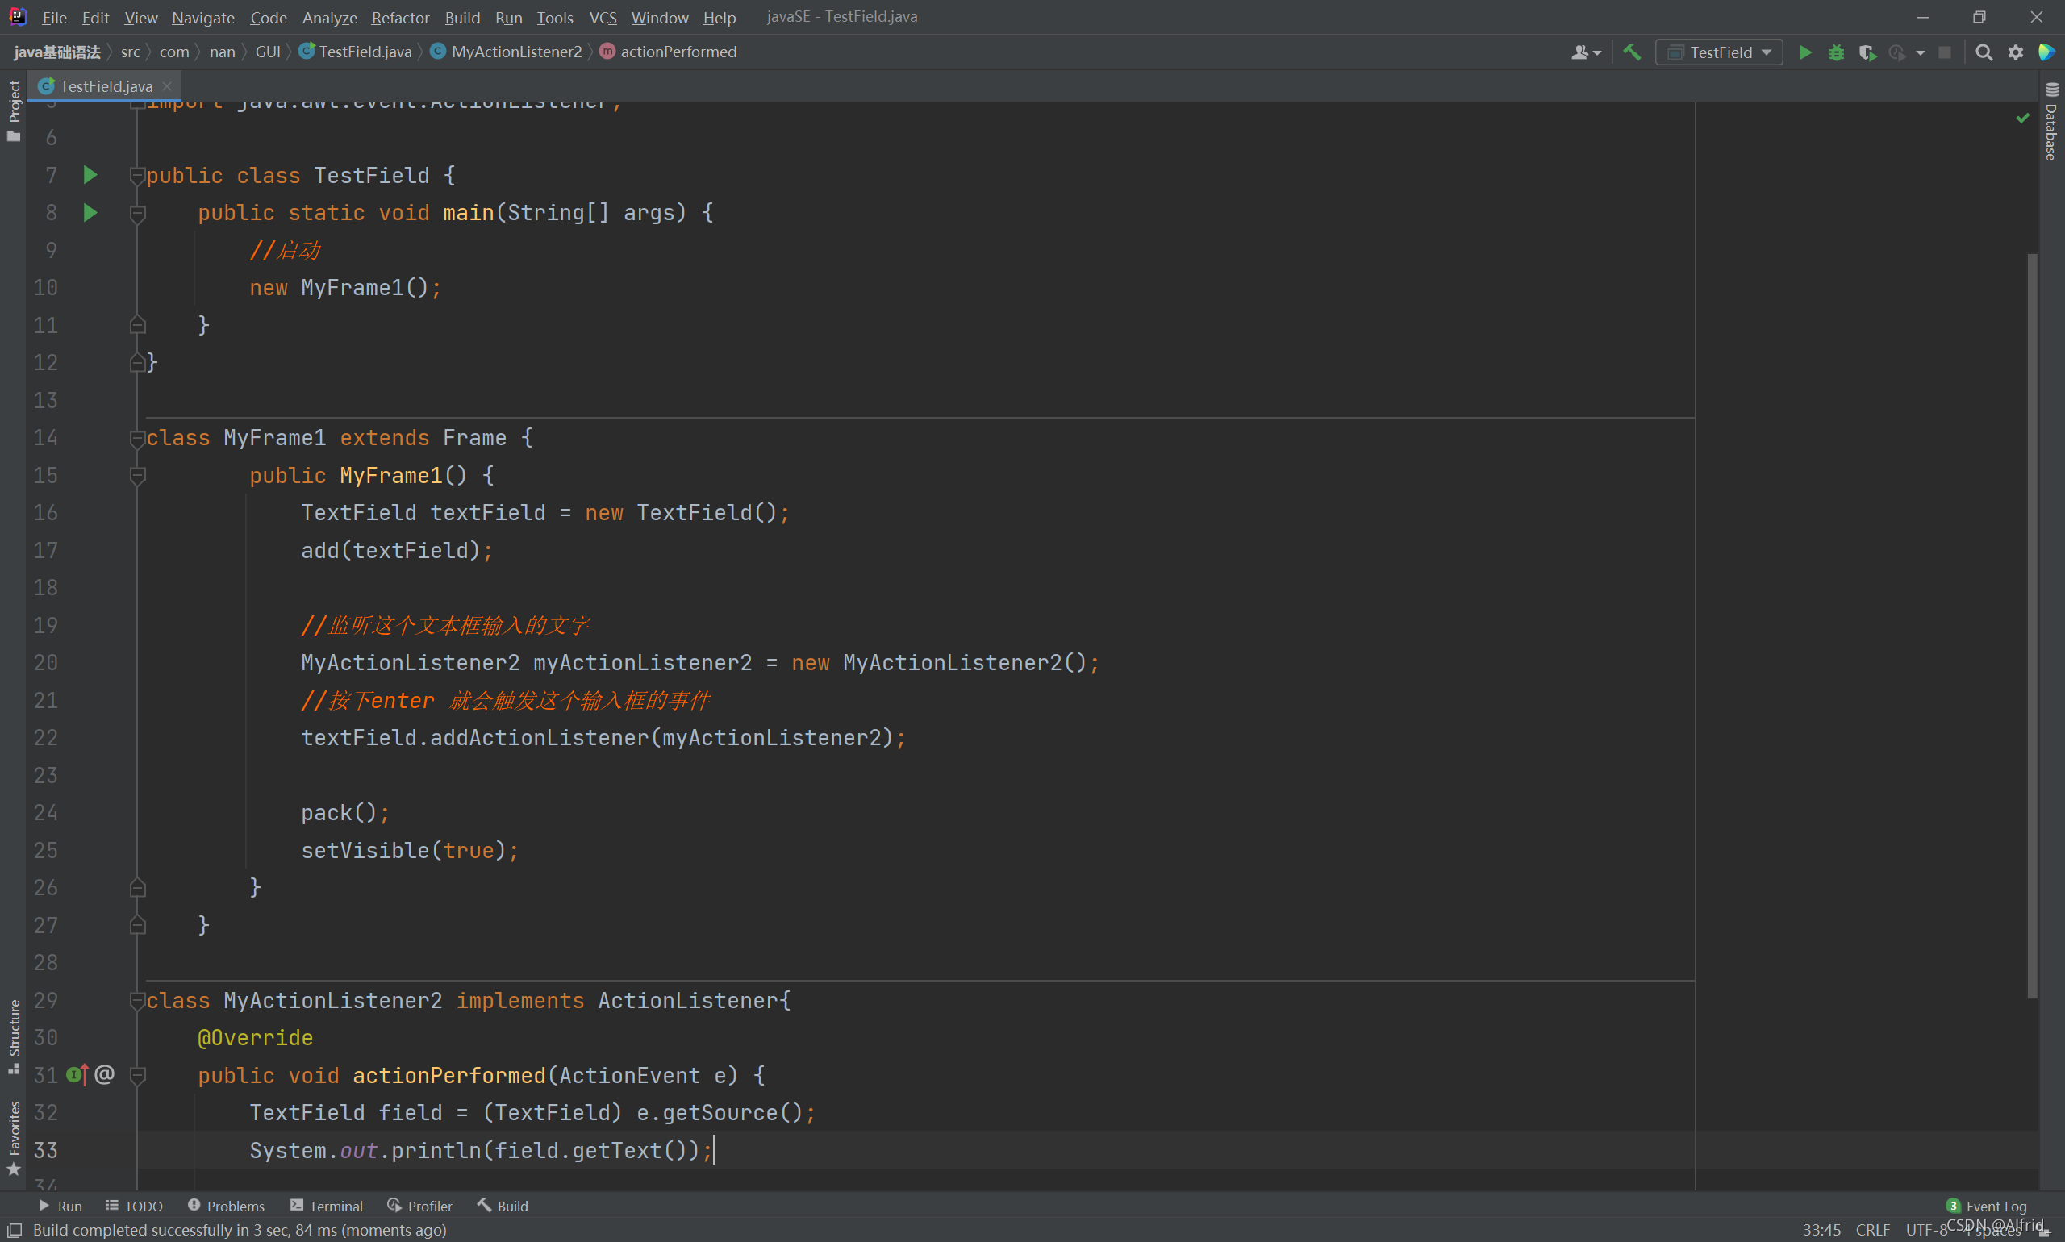Click breadcrumb 'src' in navigation bar

[130, 52]
